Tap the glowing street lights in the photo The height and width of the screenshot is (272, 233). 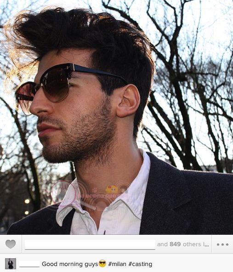click(x=27, y=206)
